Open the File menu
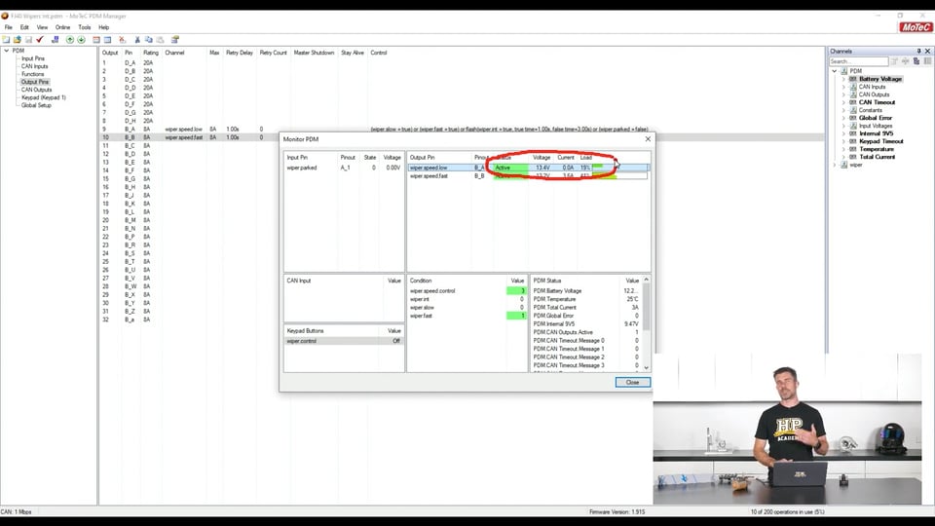Image resolution: width=935 pixels, height=526 pixels. (9, 27)
